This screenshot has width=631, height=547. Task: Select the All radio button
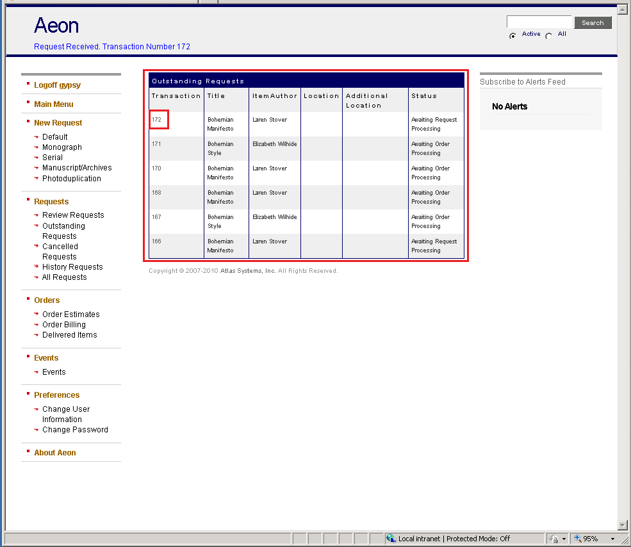pos(548,36)
